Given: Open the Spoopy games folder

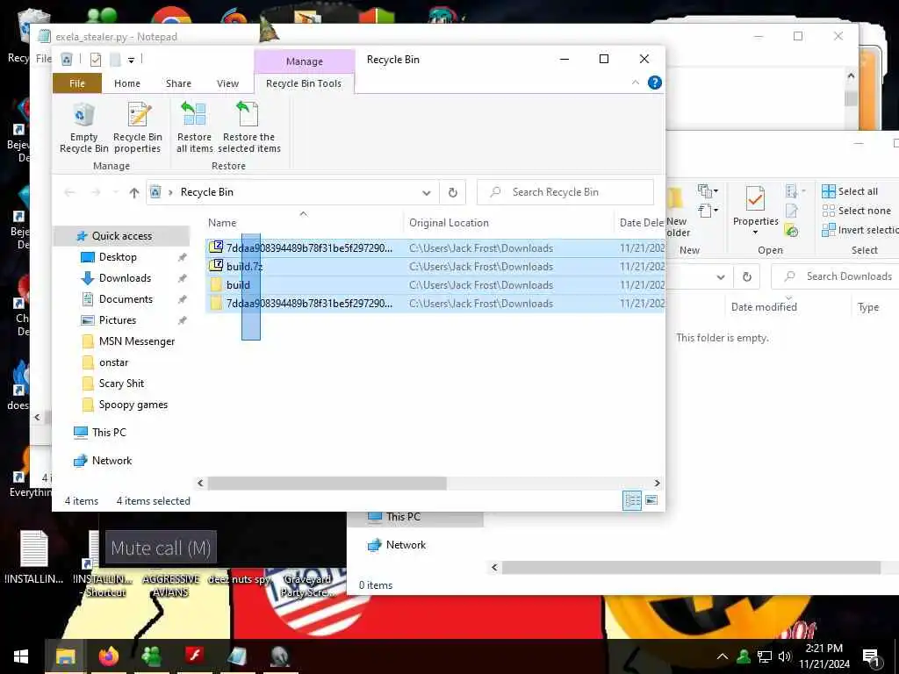Looking at the screenshot, I should click(x=133, y=405).
